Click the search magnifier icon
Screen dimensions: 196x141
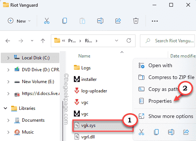coord(148,41)
